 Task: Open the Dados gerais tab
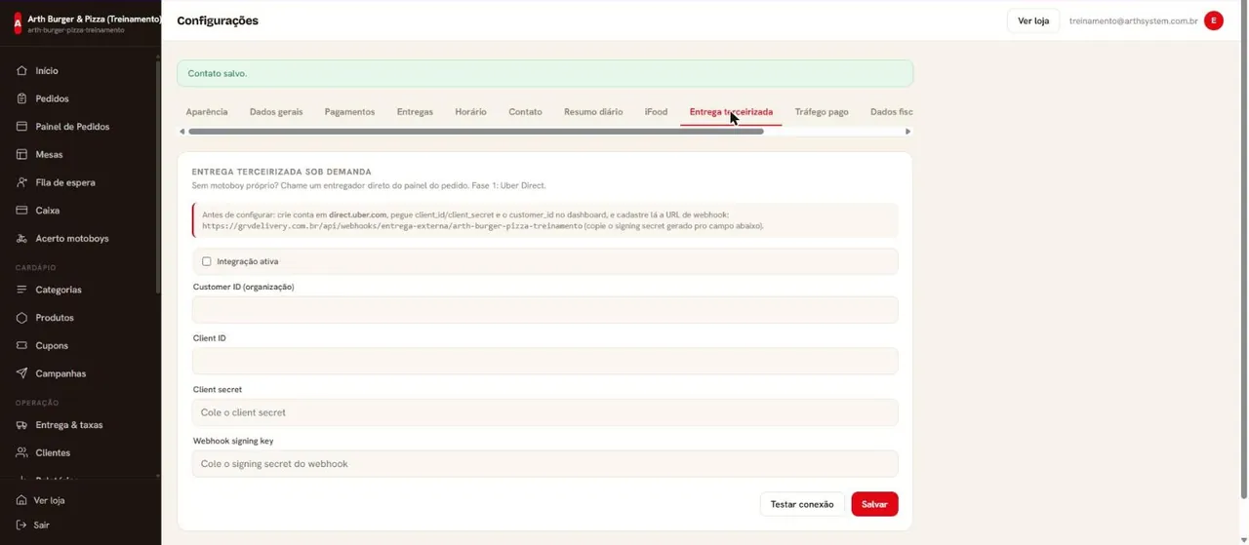276,112
